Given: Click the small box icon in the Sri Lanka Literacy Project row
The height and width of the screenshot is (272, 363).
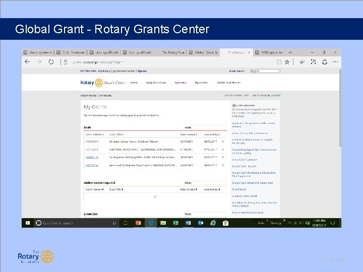Looking at the screenshot, I should 223,142.
